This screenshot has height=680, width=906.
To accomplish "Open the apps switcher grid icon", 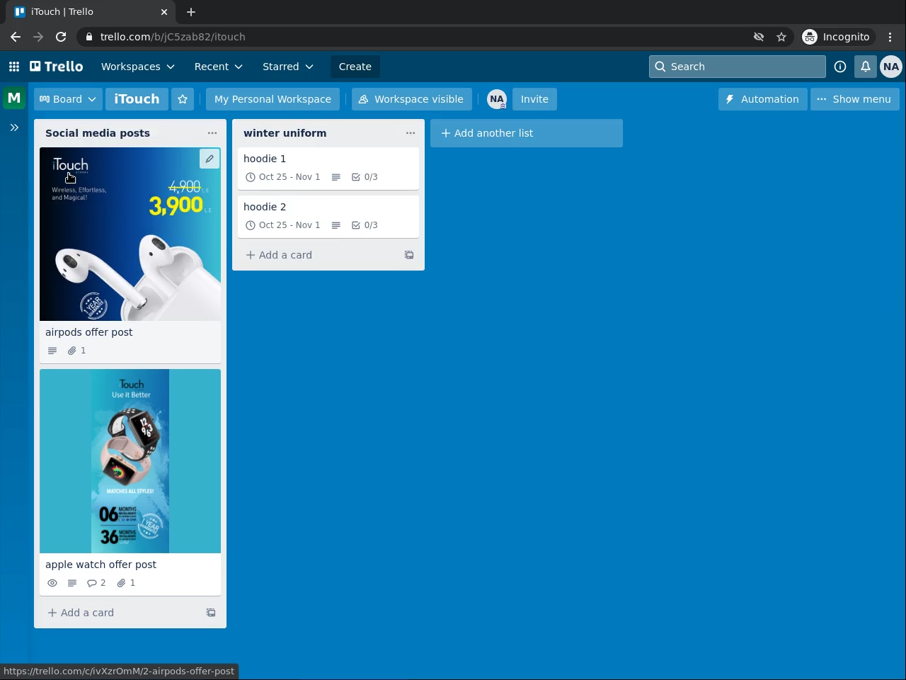I will [x=14, y=67].
